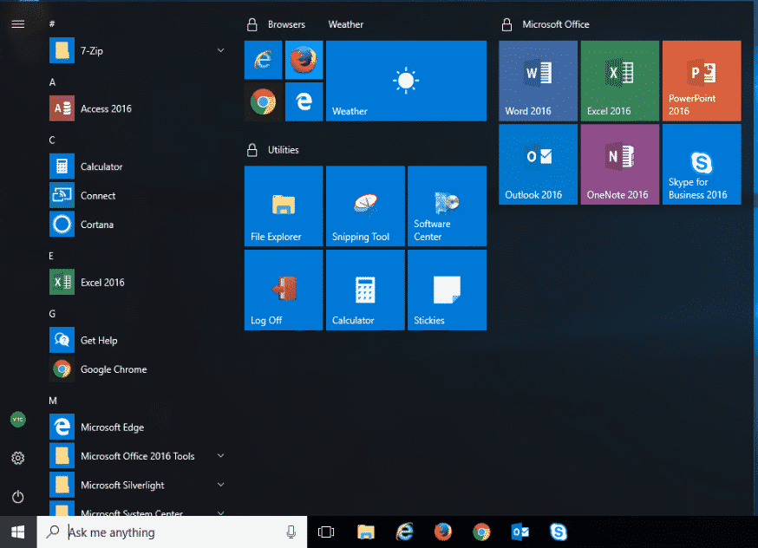
Task: Click the 'E' section letter header
Action: pos(51,256)
